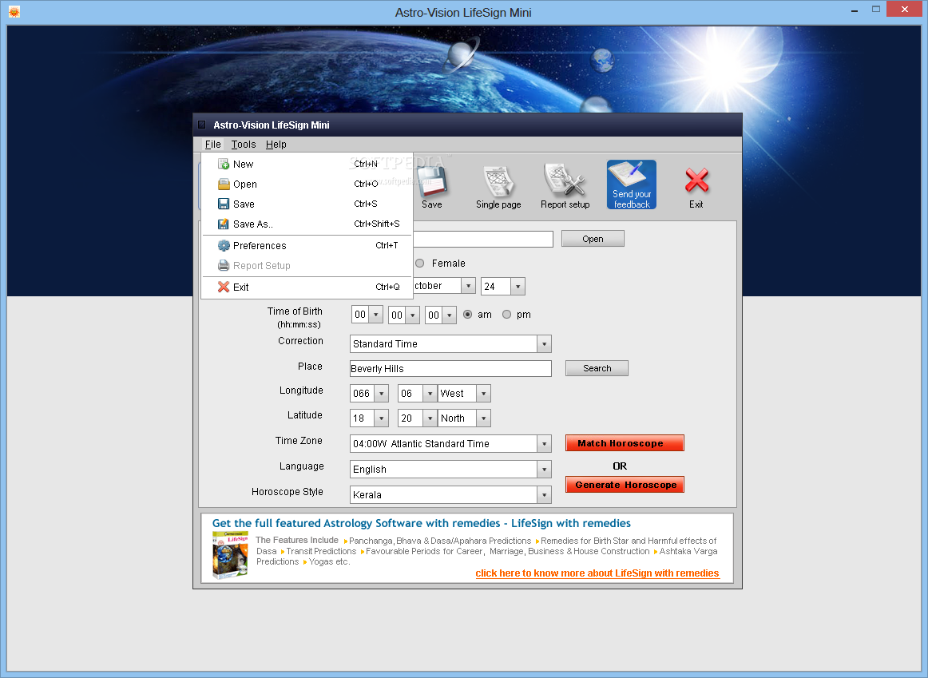Image resolution: width=928 pixels, height=678 pixels.
Task: Choose Save from the File menu
Action: 307,204
